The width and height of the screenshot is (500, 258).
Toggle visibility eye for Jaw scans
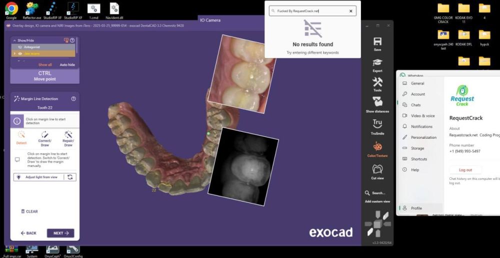click(x=20, y=53)
